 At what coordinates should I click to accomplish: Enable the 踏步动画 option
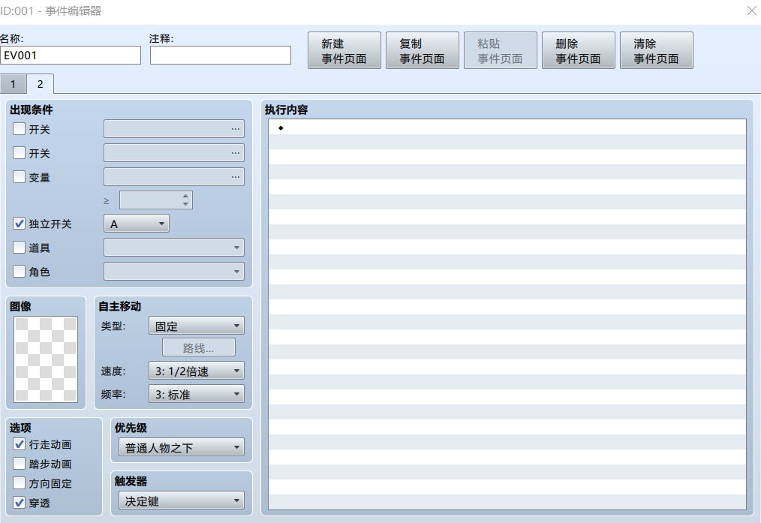19,464
